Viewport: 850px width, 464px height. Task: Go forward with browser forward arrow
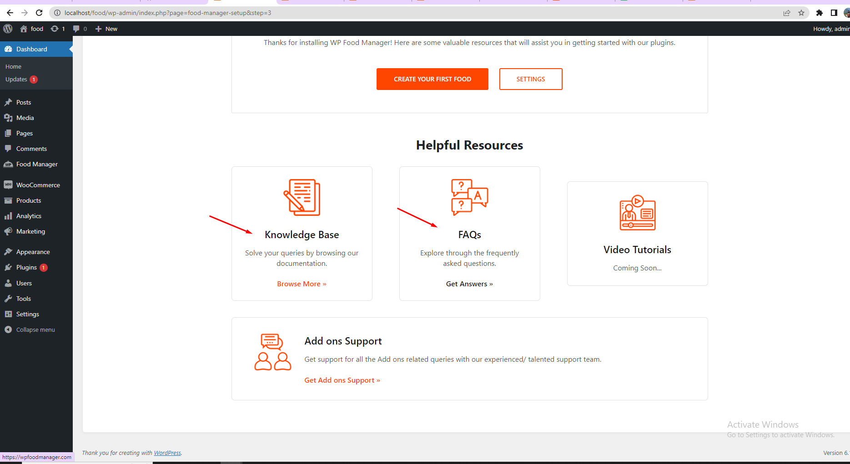coord(25,13)
